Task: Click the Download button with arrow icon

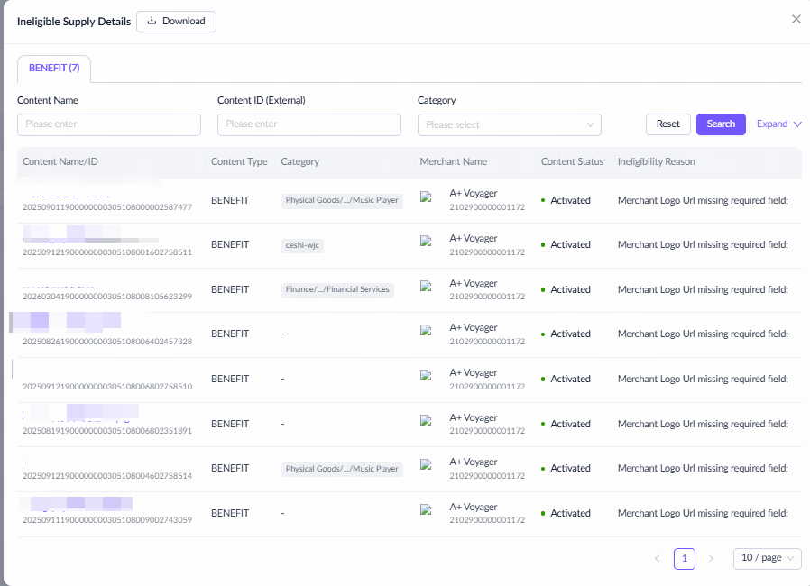Action: (x=176, y=21)
